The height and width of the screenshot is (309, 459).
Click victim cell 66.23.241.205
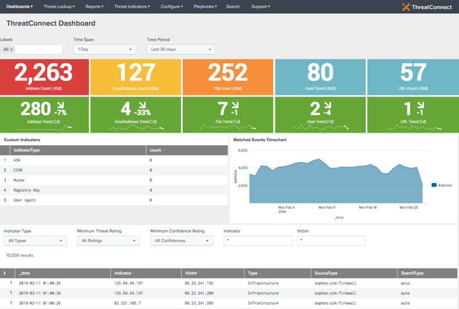[x=199, y=303]
